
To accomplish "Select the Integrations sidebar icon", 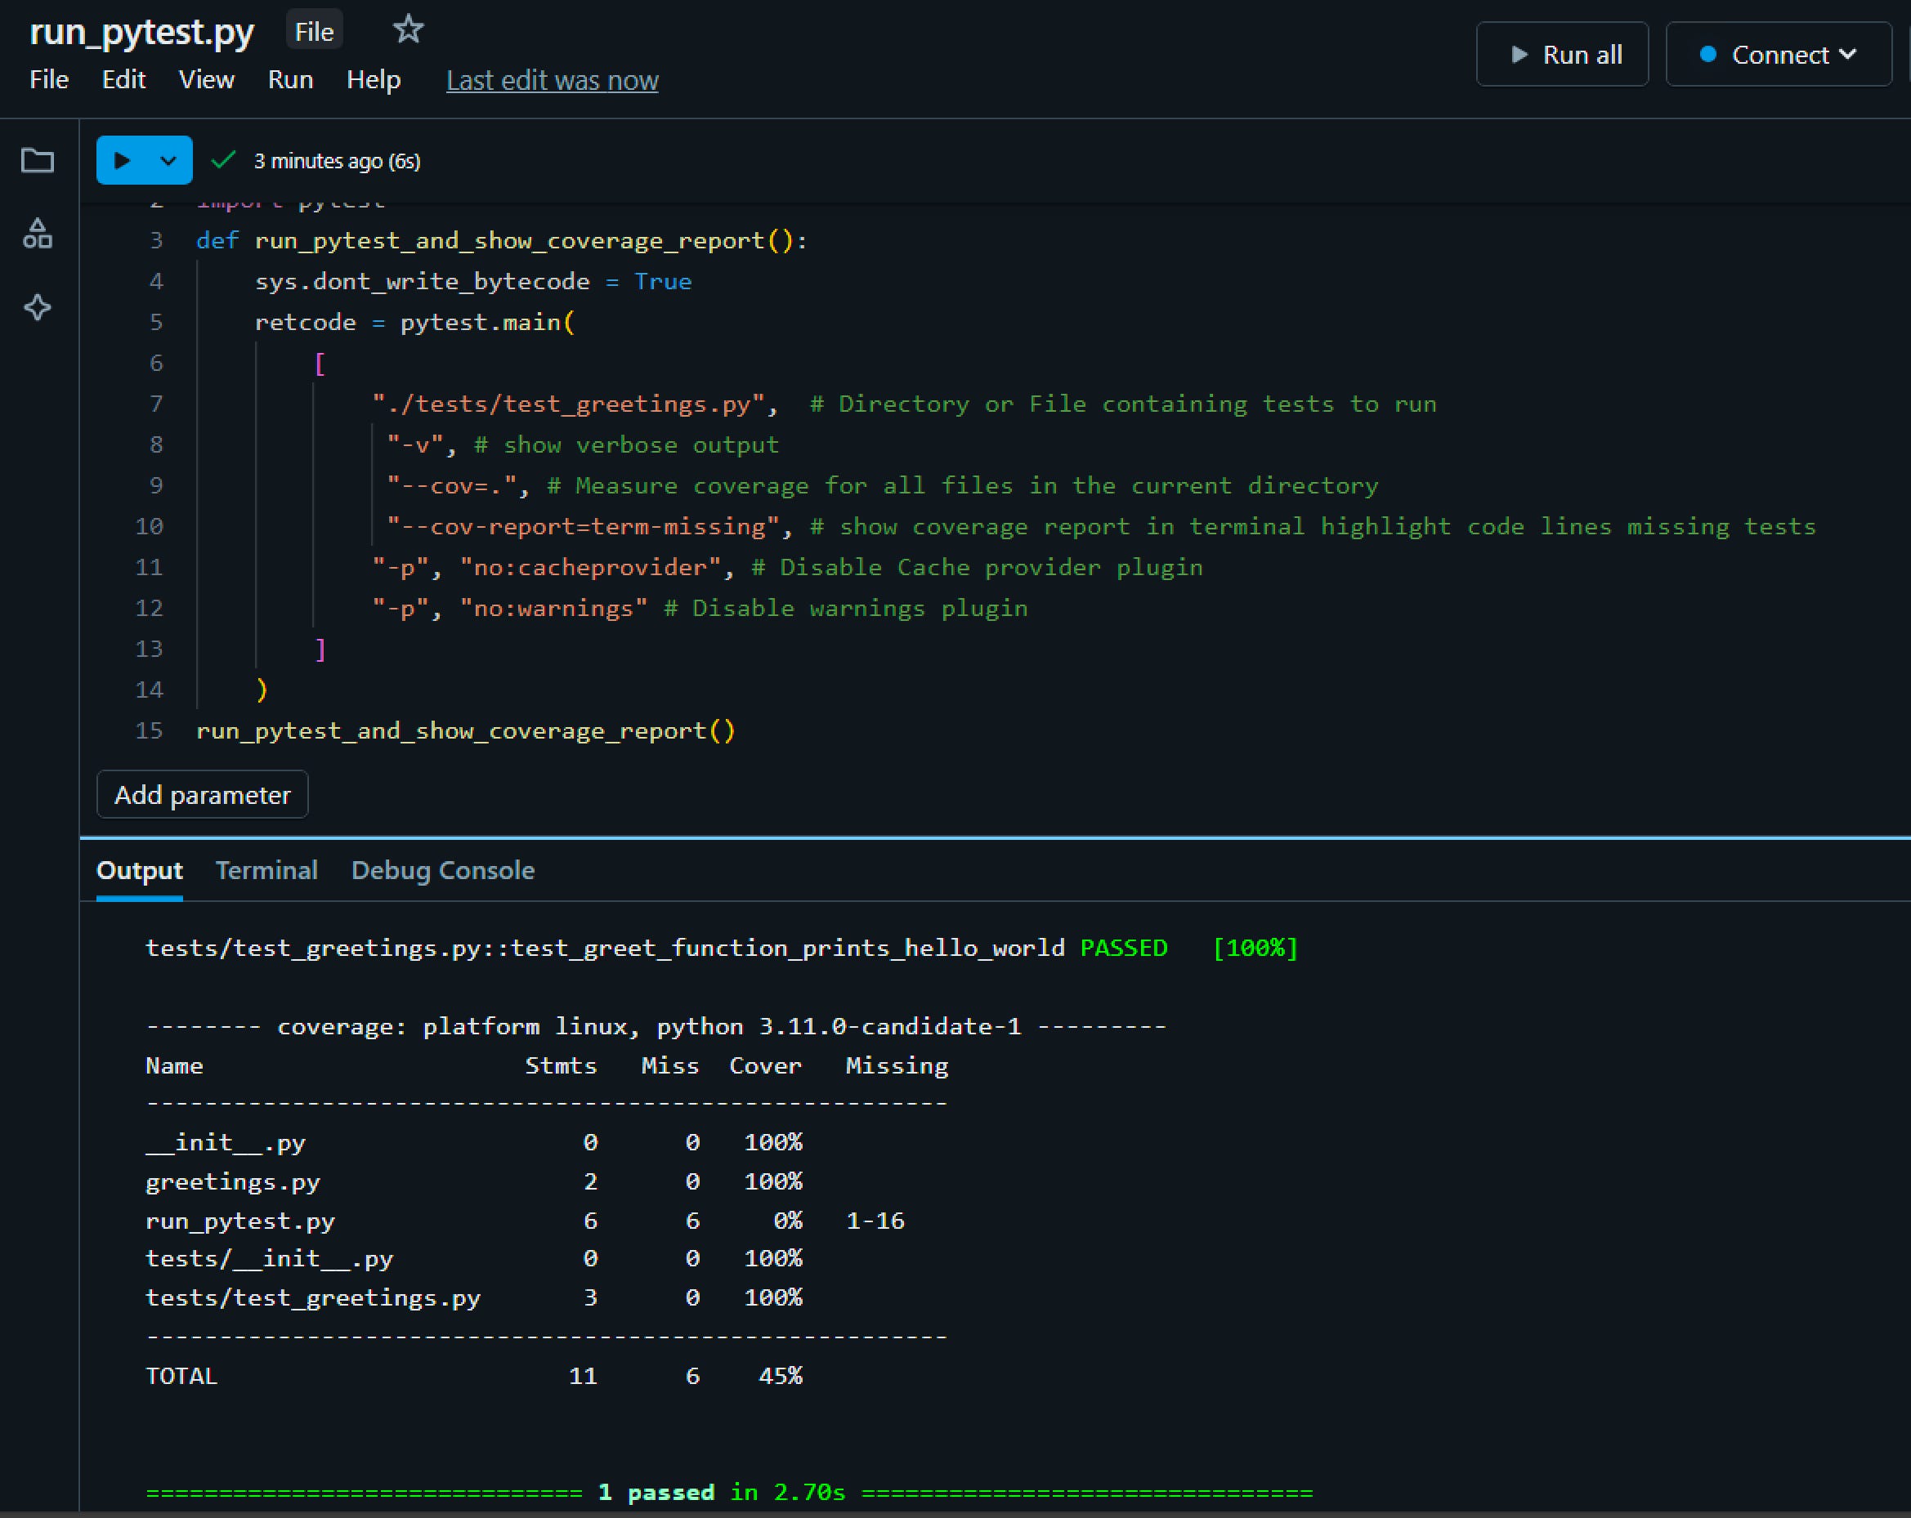I will pos(38,233).
